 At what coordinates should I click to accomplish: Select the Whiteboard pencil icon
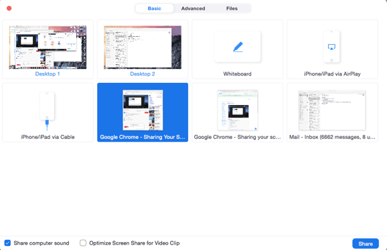point(238,47)
